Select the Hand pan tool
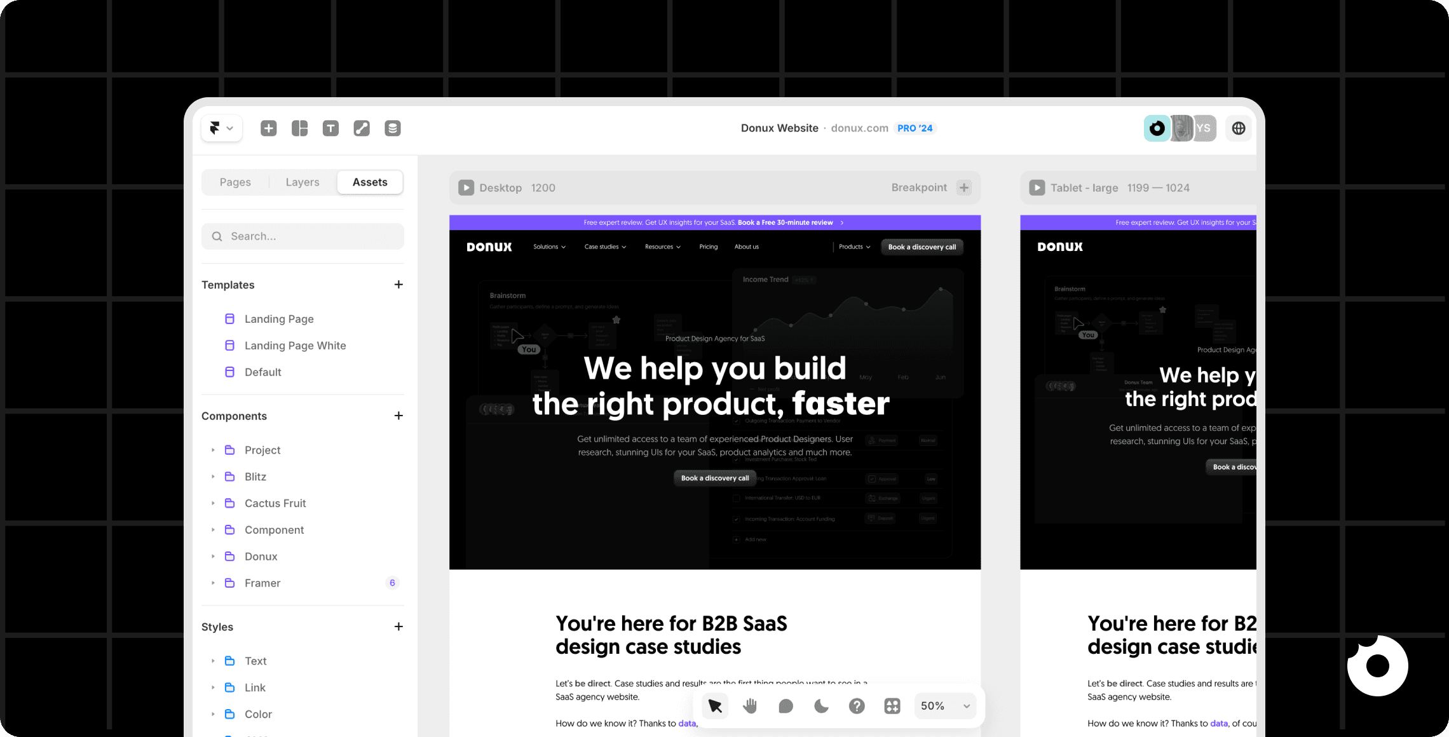 750,705
